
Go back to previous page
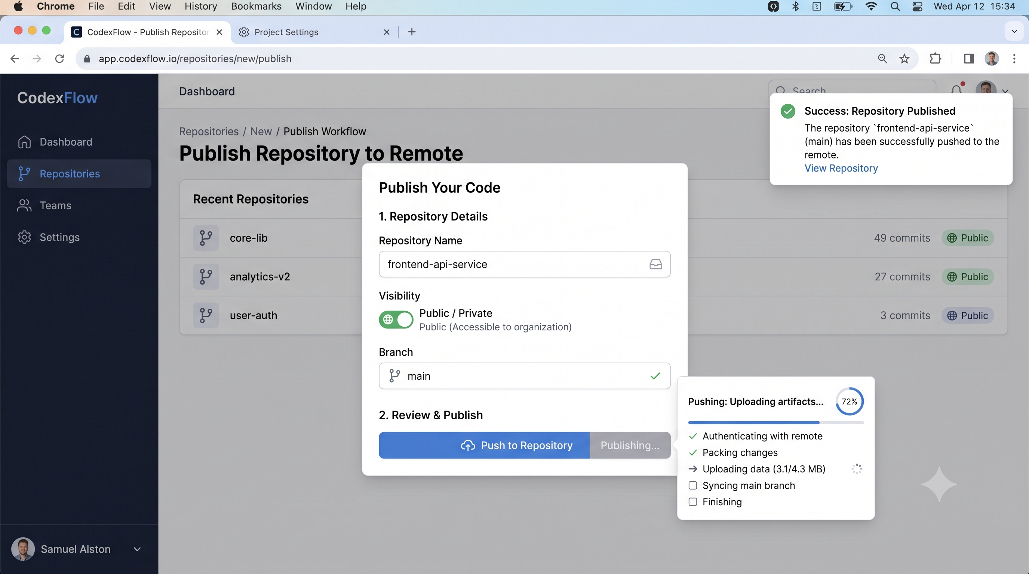(x=15, y=59)
